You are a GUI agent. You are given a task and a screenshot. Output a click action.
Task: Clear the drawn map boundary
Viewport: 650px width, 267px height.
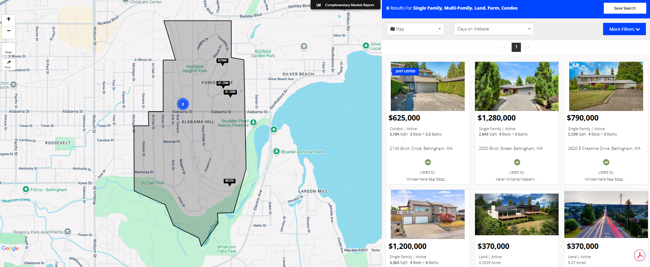[9, 64]
